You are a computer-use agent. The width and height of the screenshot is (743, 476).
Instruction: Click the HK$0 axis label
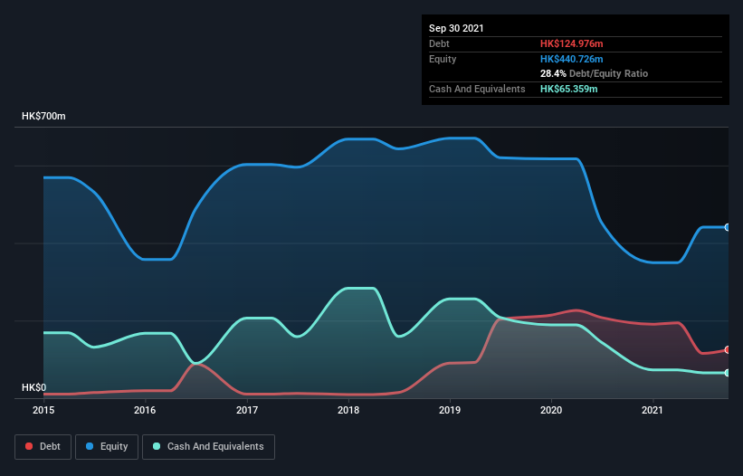coord(34,388)
